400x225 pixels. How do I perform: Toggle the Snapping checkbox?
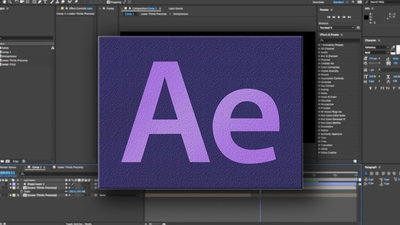click(x=108, y=2)
